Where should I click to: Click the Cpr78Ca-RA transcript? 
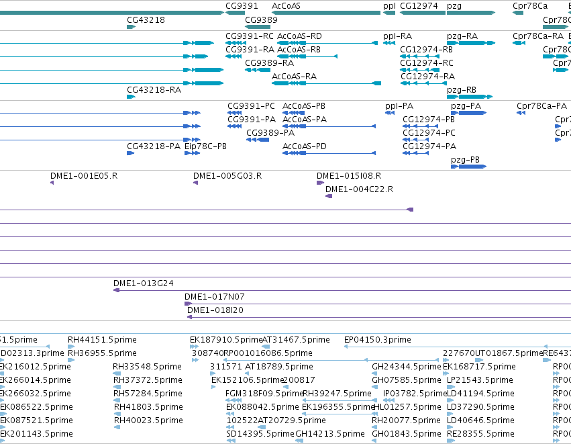pyautogui.click(x=519, y=43)
